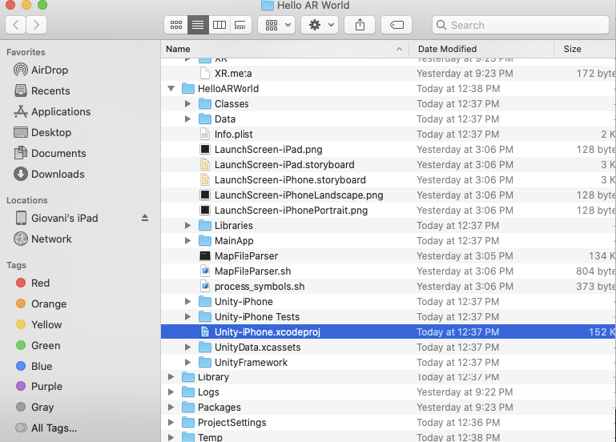616x442 pixels.
Task: Expand the Classes folder
Action: [x=187, y=104]
